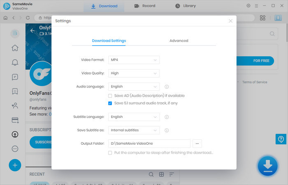Click the SameMovie logo icon

click(x=7, y=6)
